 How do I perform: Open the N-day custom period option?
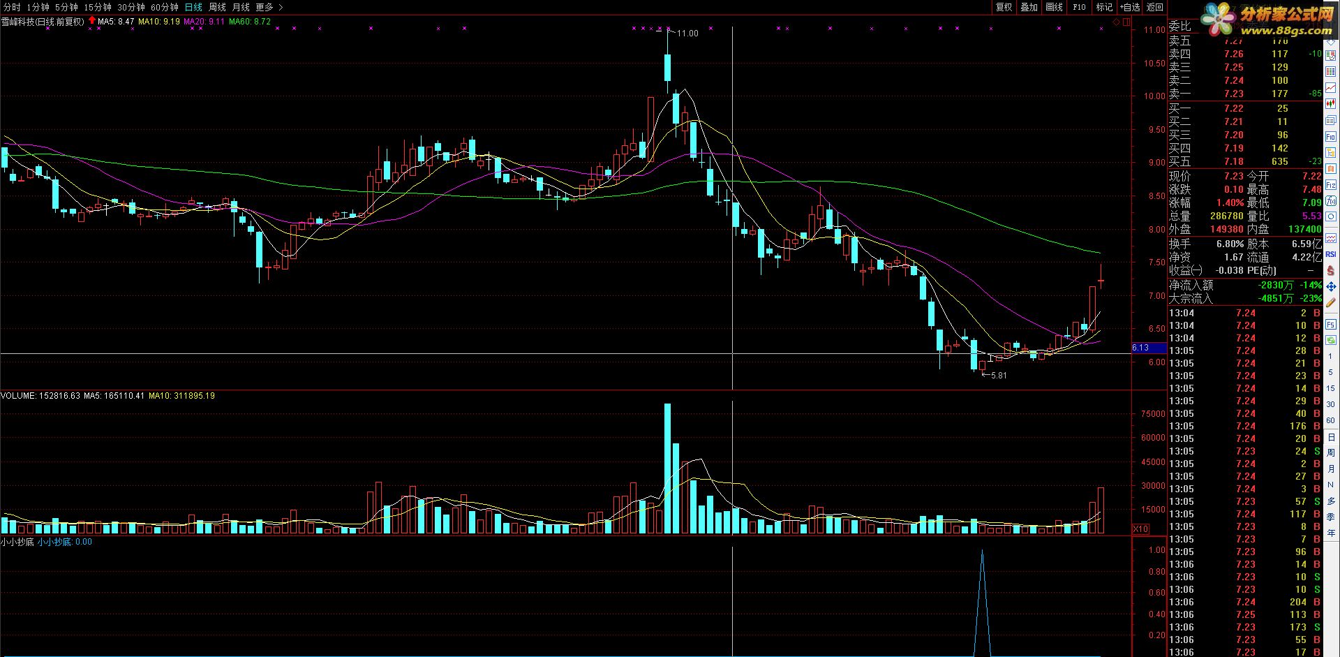1331,485
